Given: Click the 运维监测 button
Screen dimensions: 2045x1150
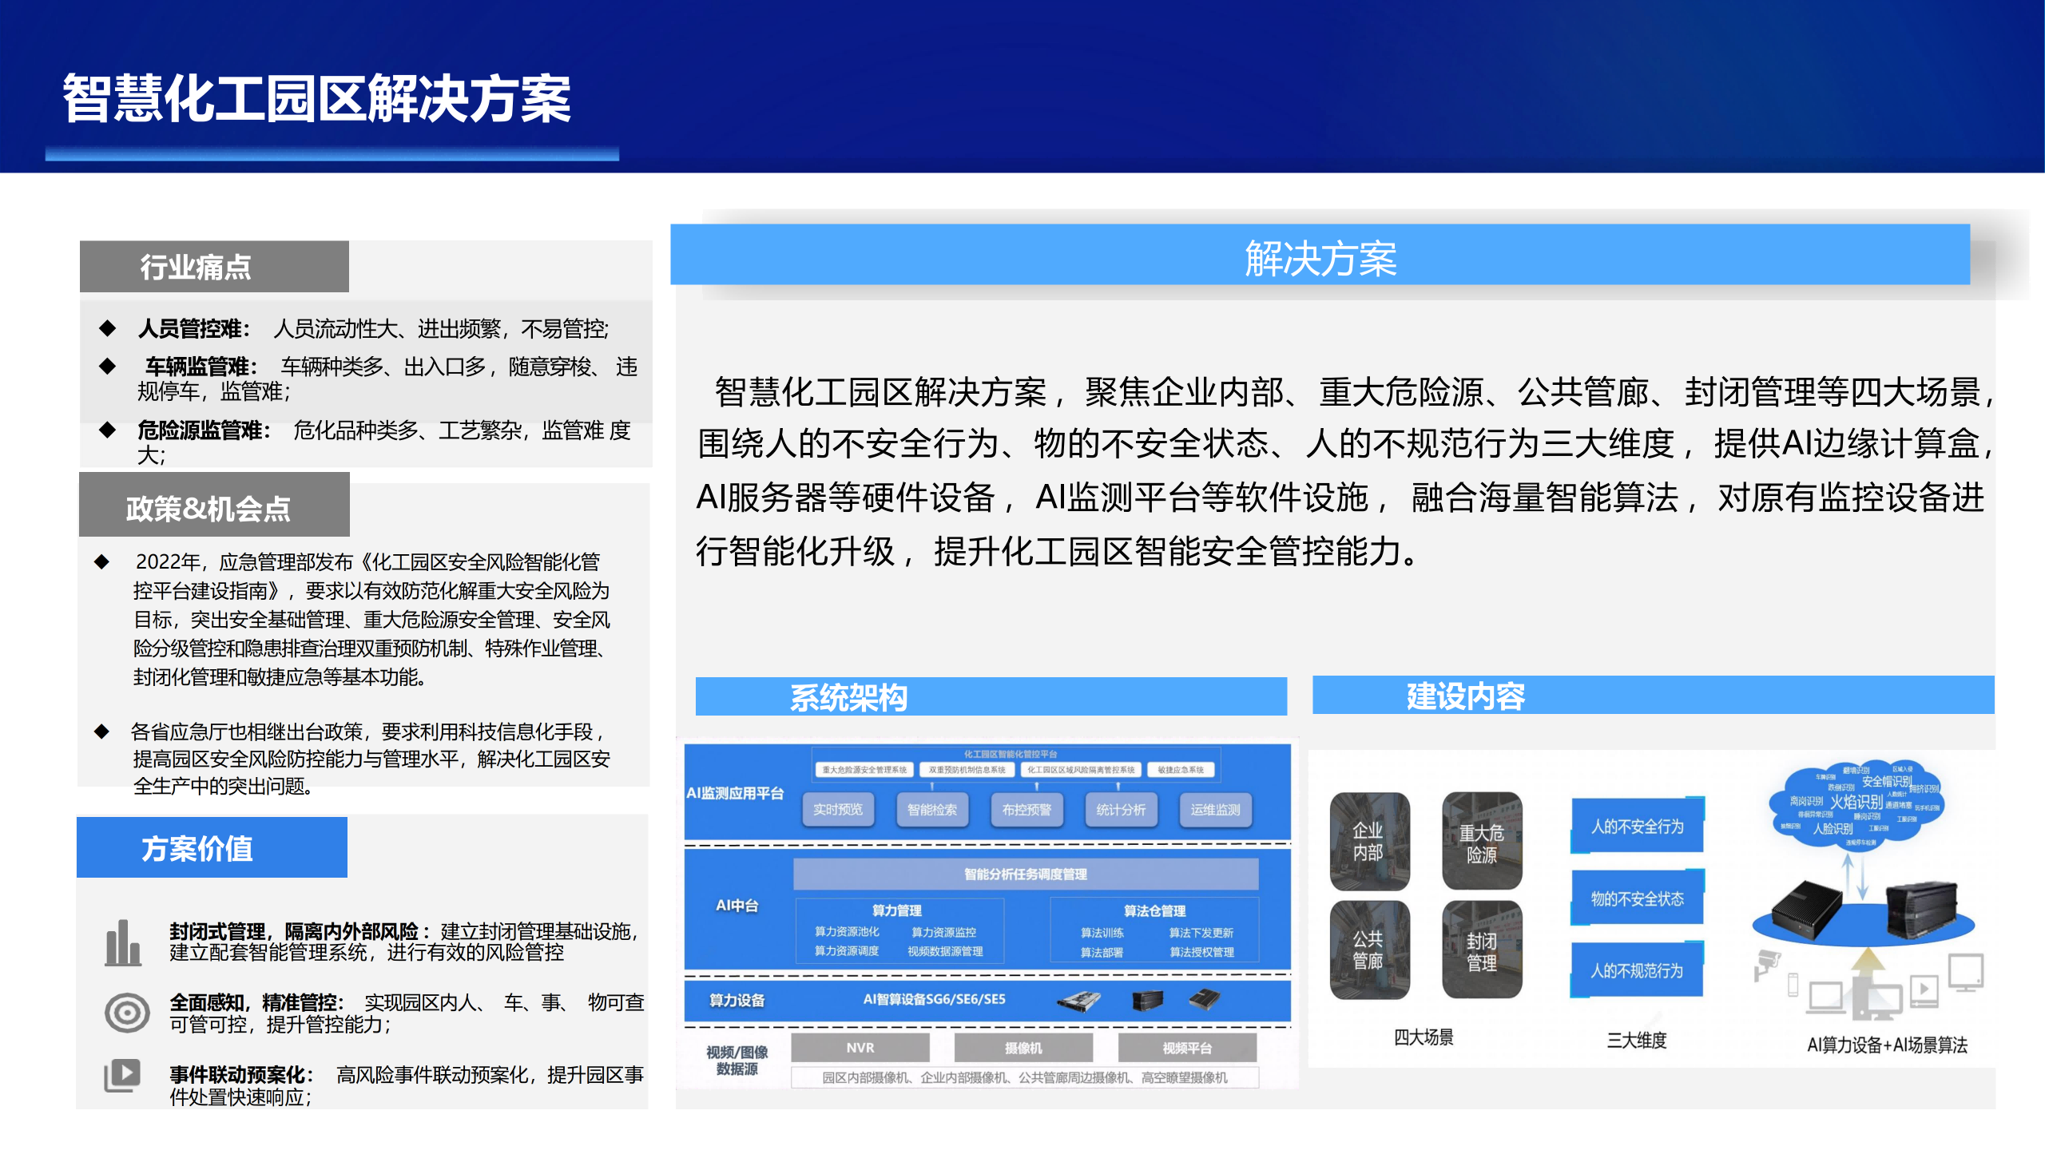Looking at the screenshot, I should tap(1214, 810).
